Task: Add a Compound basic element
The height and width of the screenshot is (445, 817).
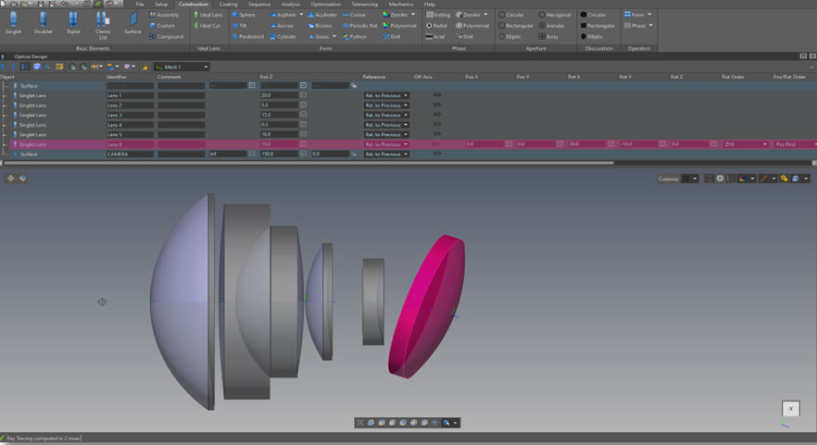Action: [166, 36]
